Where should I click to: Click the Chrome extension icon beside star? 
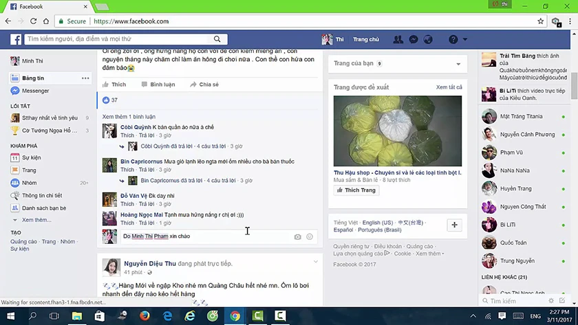556,22
